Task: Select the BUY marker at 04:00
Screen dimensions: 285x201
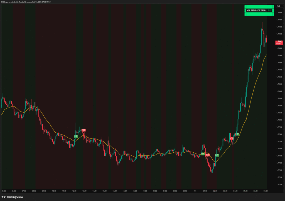Action: click(x=237, y=134)
